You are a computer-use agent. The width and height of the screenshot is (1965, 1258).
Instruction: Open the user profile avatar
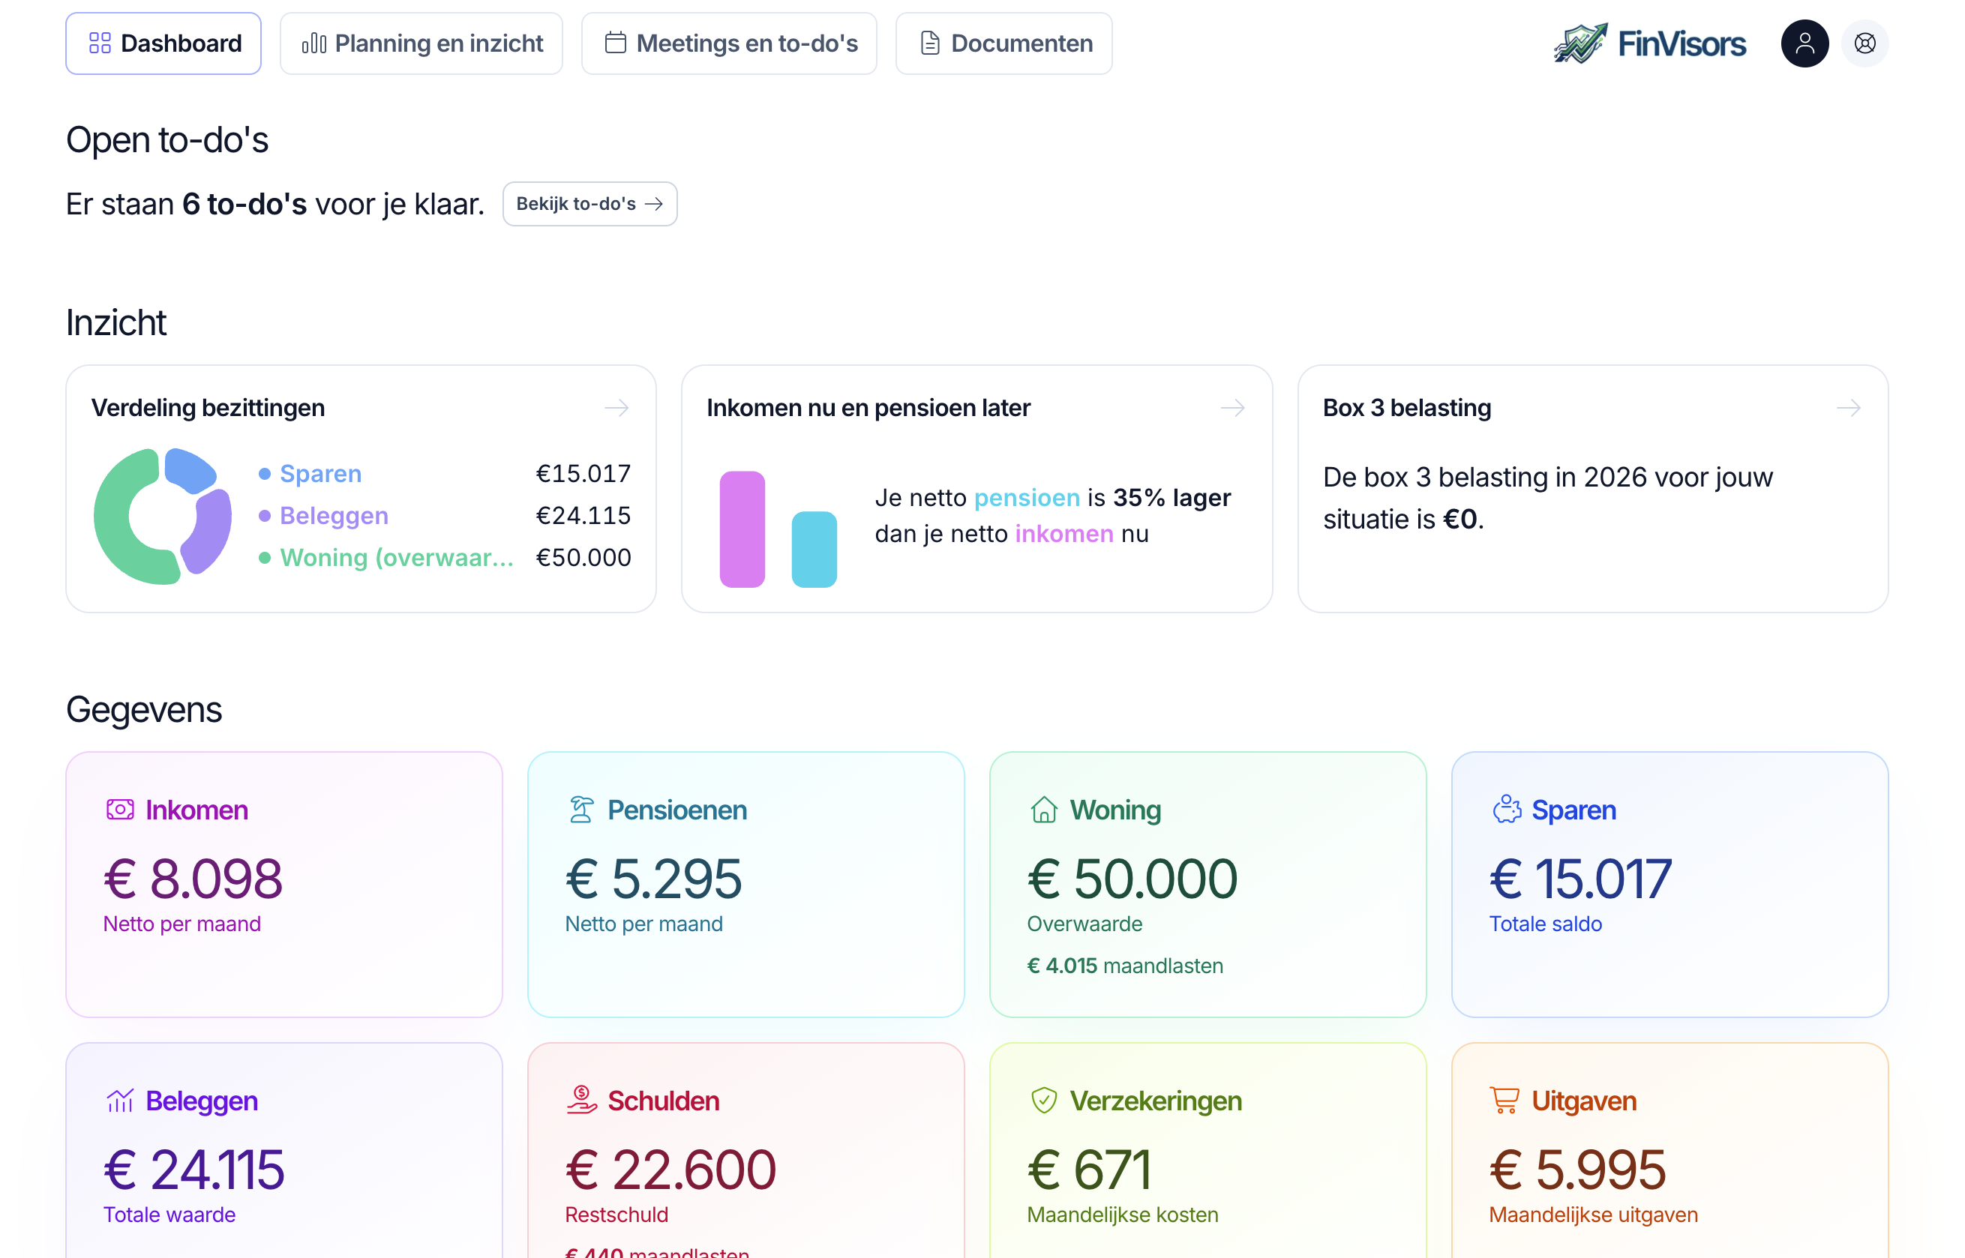point(1804,43)
